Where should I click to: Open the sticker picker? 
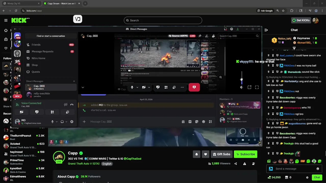click(197, 122)
